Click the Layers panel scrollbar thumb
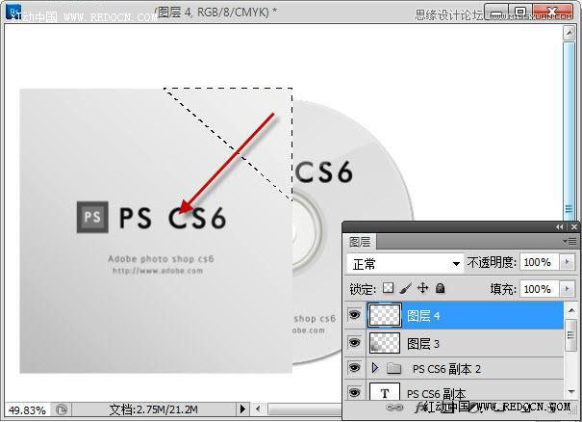582x422 pixels. pyautogui.click(x=570, y=335)
